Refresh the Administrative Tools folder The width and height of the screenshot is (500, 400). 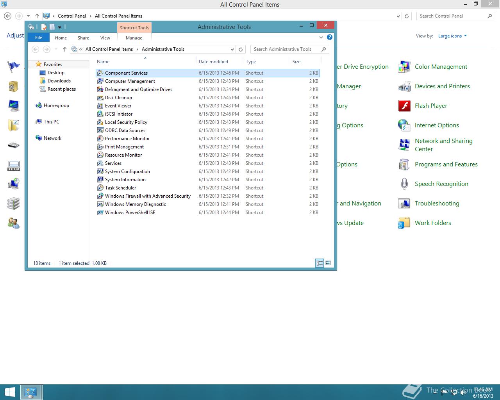(241, 49)
